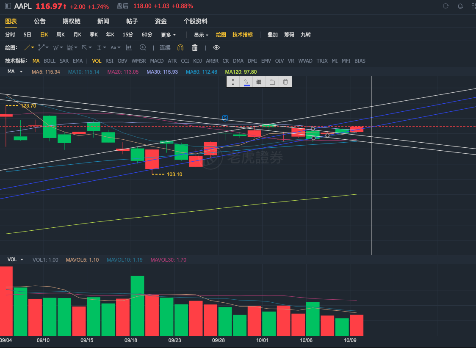Select the fan-line analysis drawing tool

(x=70, y=48)
